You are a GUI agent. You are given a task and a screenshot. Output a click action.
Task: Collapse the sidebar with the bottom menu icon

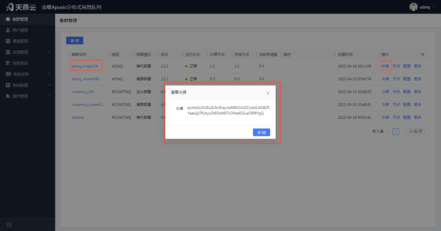[x=9, y=225]
